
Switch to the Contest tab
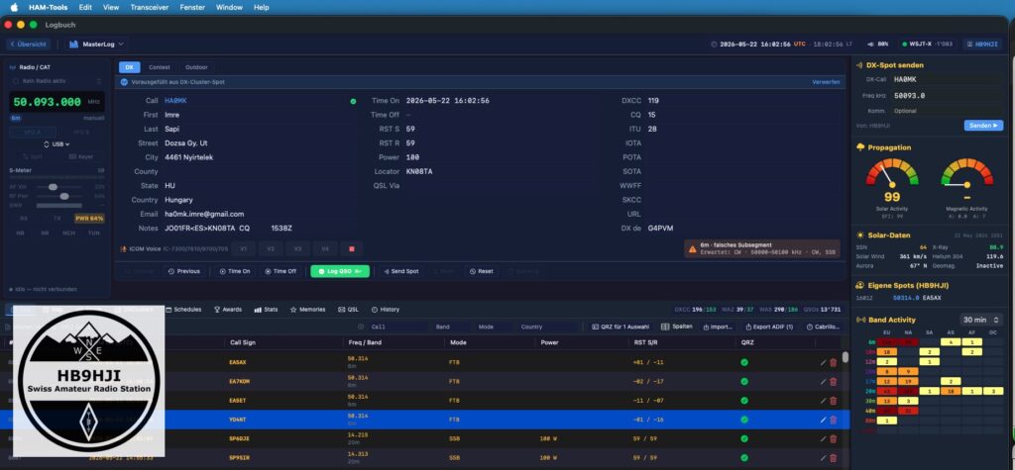coord(160,67)
